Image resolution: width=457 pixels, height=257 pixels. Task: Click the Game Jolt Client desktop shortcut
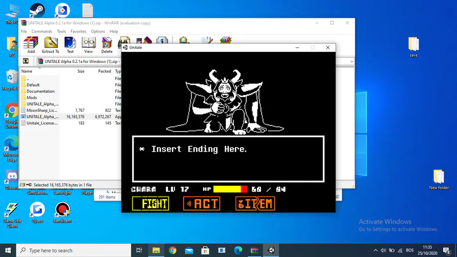pos(12,215)
